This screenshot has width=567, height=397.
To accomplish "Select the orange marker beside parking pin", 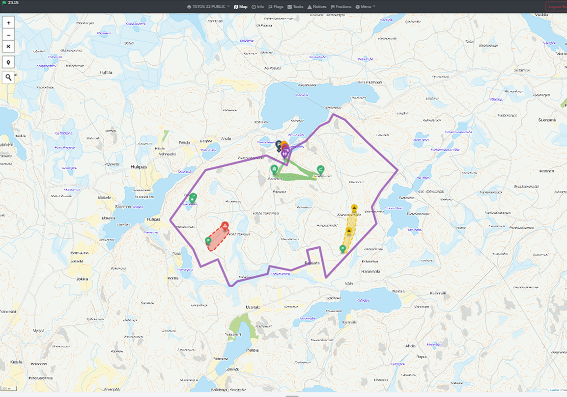I will click(284, 144).
